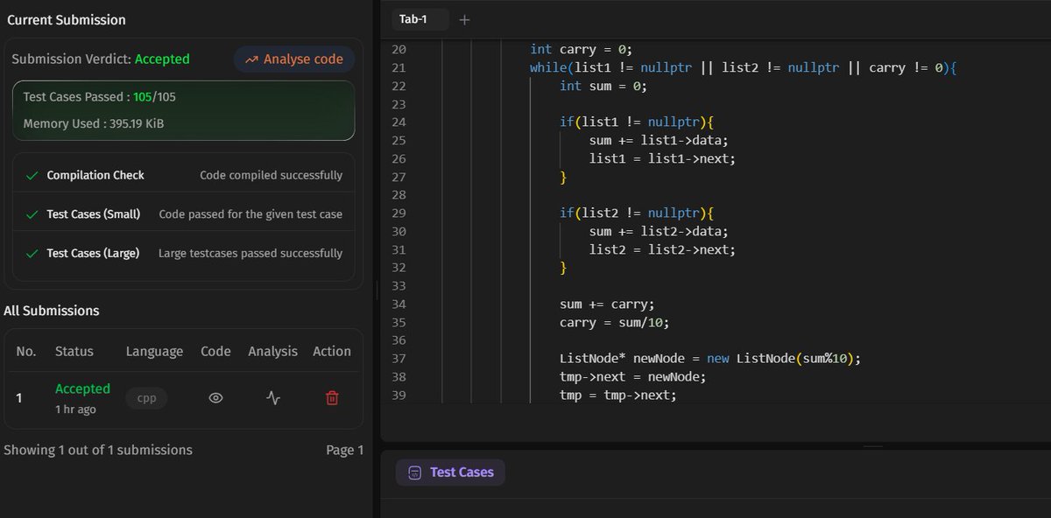Delete submission 1 with trash icon

(332, 398)
